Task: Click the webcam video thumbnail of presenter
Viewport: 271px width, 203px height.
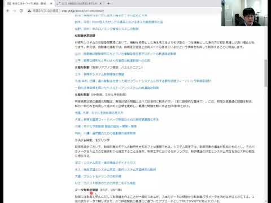Action: pos(244,13)
